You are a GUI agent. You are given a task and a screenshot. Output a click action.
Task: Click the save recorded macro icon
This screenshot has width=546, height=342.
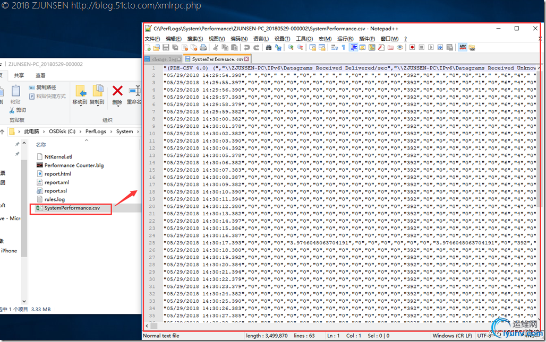pyautogui.click(x=450, y=48)
